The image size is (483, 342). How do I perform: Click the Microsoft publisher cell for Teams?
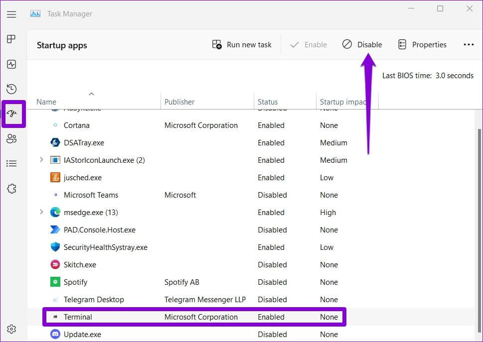point(180,195)
